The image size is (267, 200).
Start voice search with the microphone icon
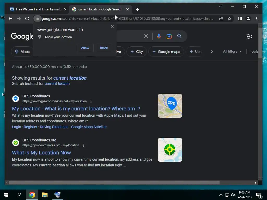click(x=159, y=36)
